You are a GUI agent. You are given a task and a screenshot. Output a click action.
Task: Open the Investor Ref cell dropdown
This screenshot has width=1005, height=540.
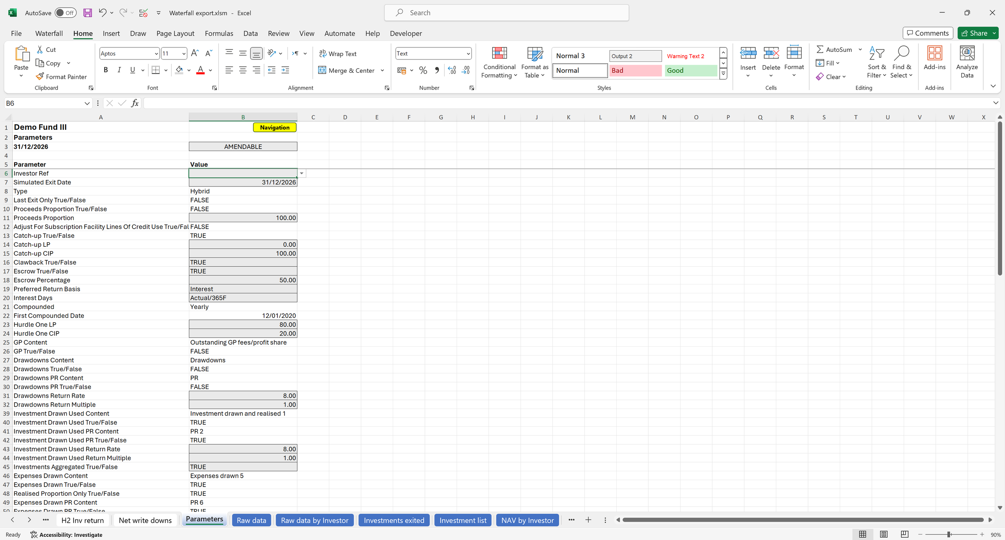click(x=301, y=173)
